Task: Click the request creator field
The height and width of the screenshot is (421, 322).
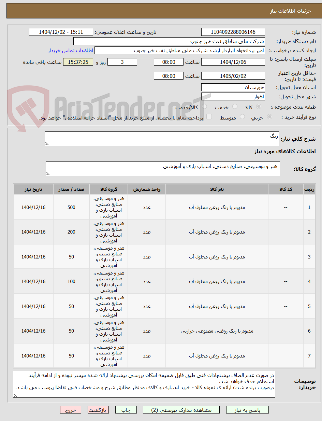Action: tap(180, 51)
